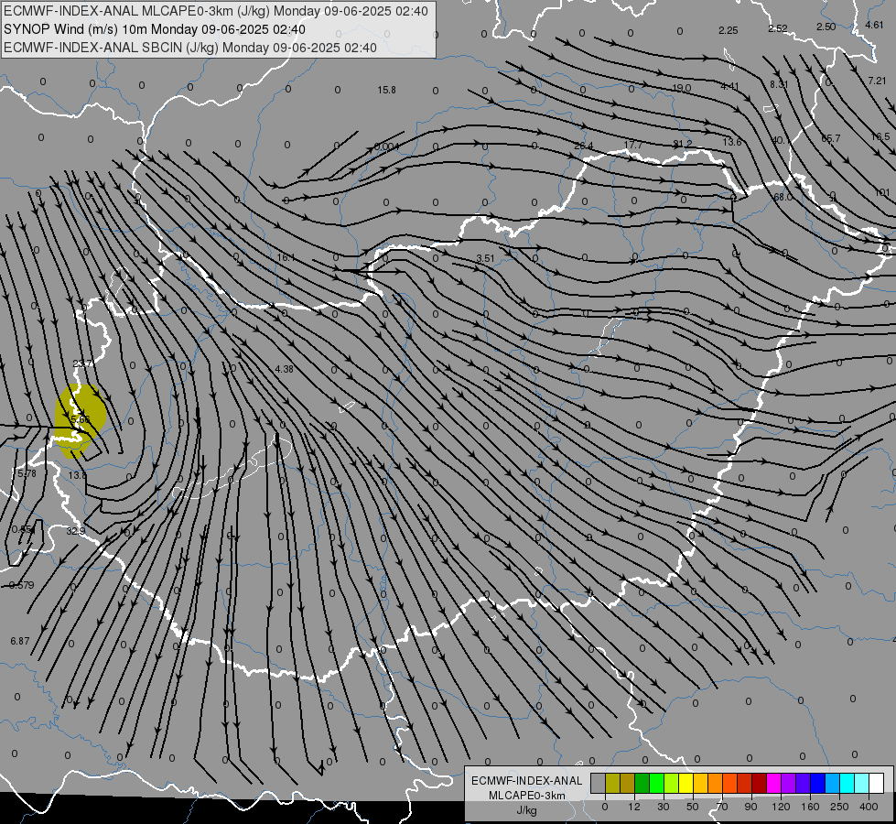Click the map value '16.1'
This screenshot has height=824, width=896.
tap(286, 258)
